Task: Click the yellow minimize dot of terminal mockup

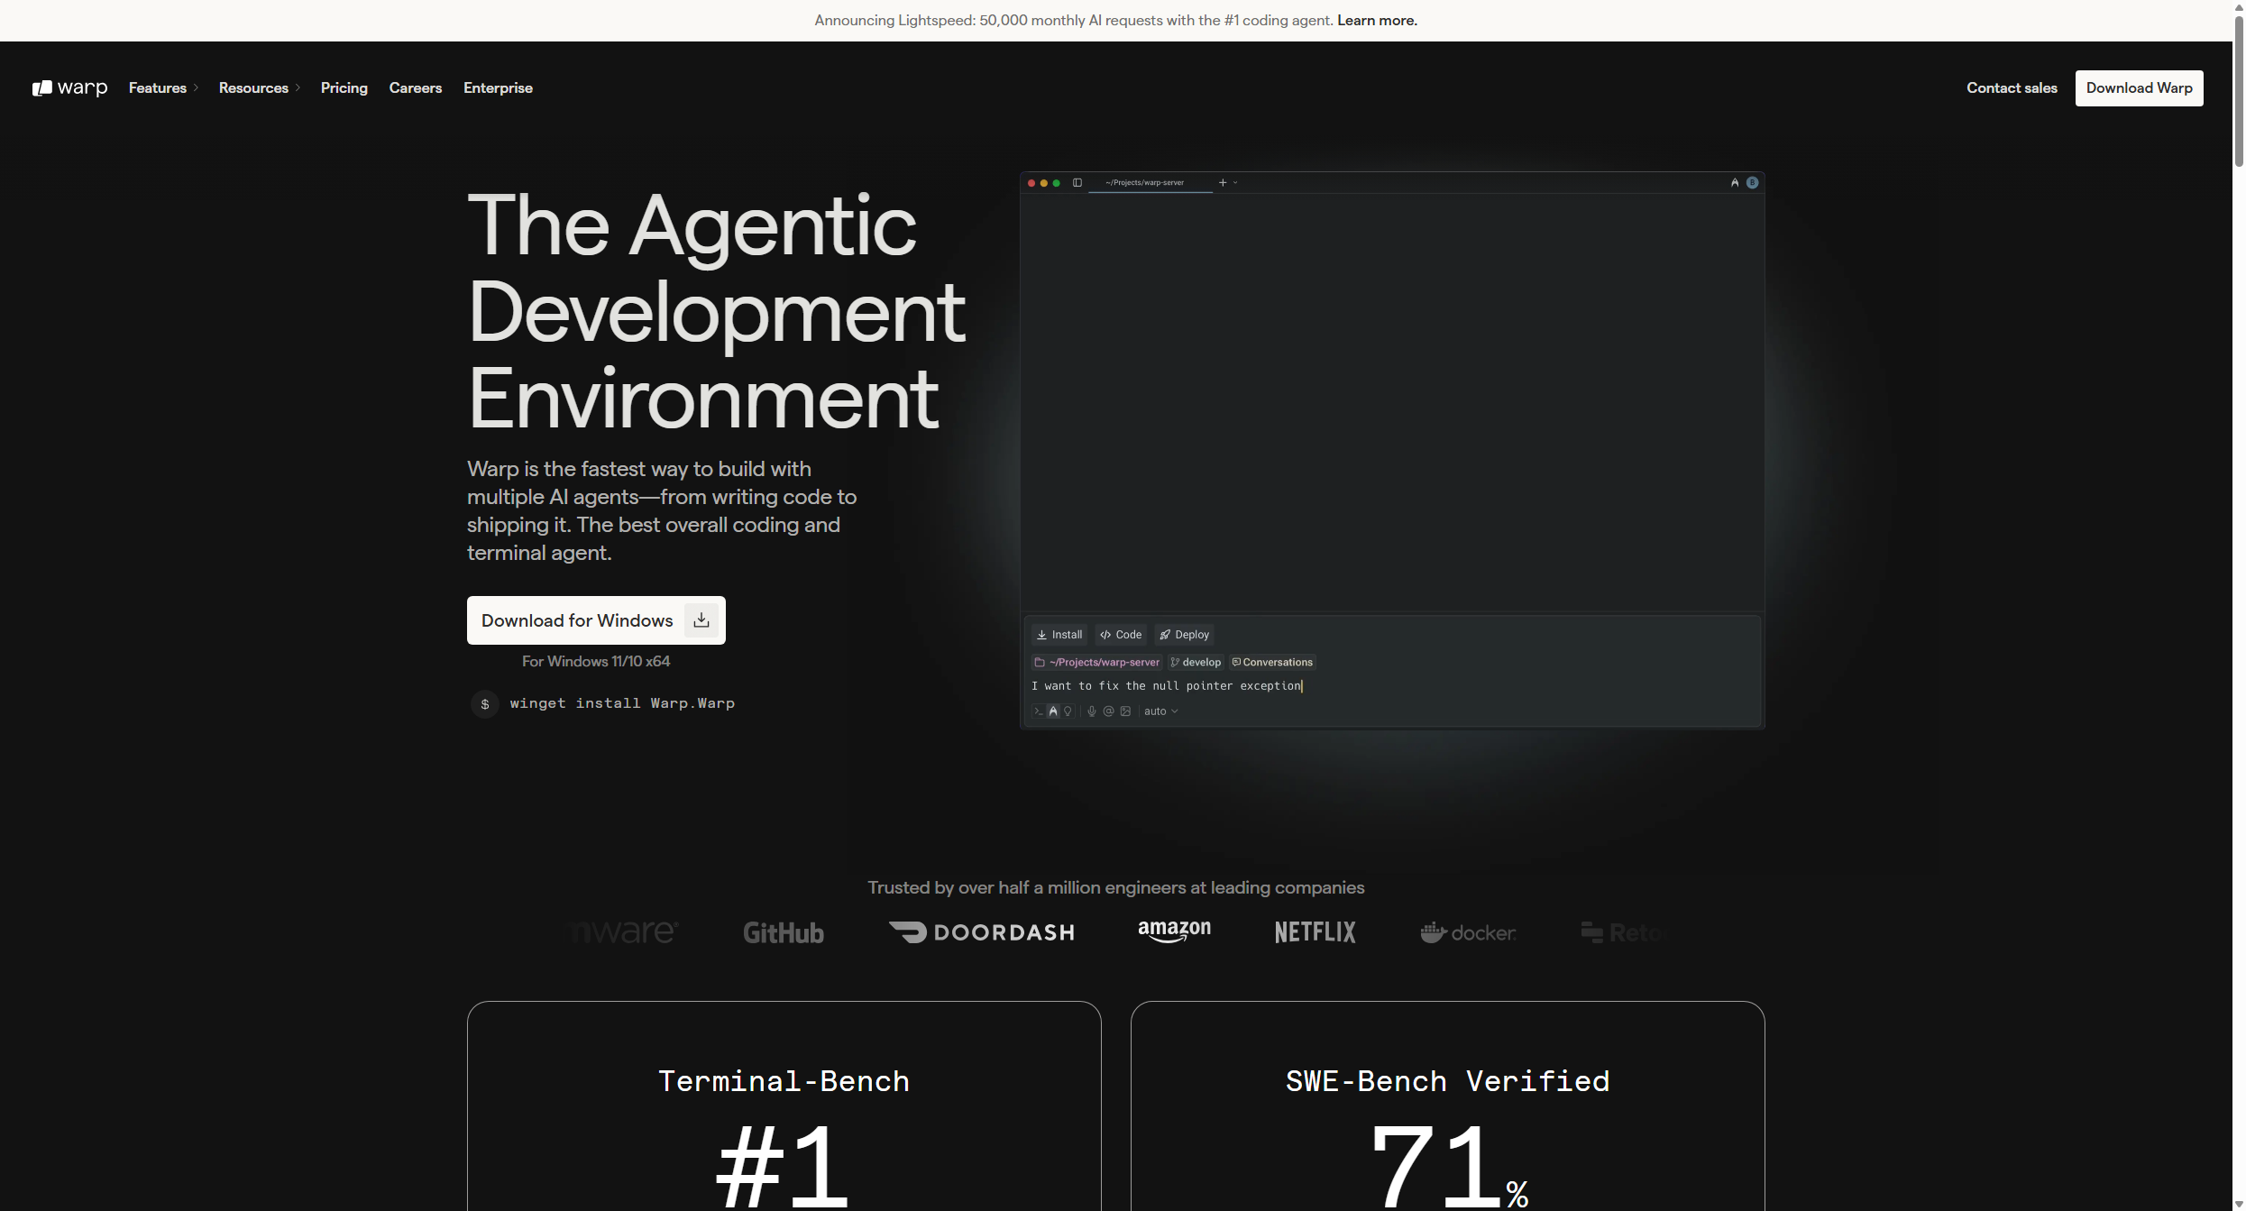Action: (x=1044, y=183)
